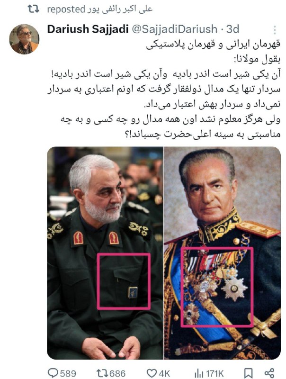The image size is (286, 379).
Task: Click the 589 replies count
Action: click(68, 373)
